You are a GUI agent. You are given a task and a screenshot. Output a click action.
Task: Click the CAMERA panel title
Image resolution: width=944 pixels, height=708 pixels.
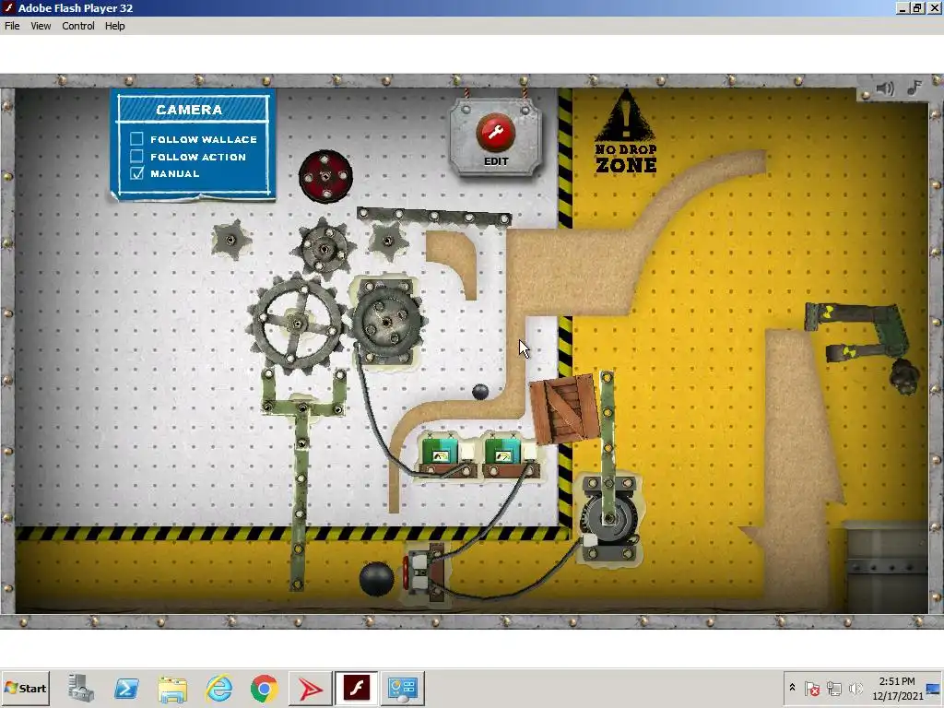pyautogui.click(x=189, y=110)
